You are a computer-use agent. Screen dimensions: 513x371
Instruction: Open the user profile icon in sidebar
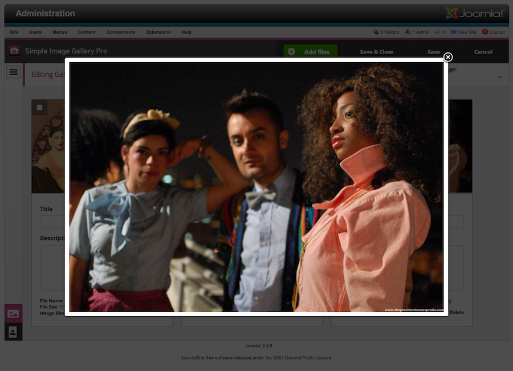[13, 332]
